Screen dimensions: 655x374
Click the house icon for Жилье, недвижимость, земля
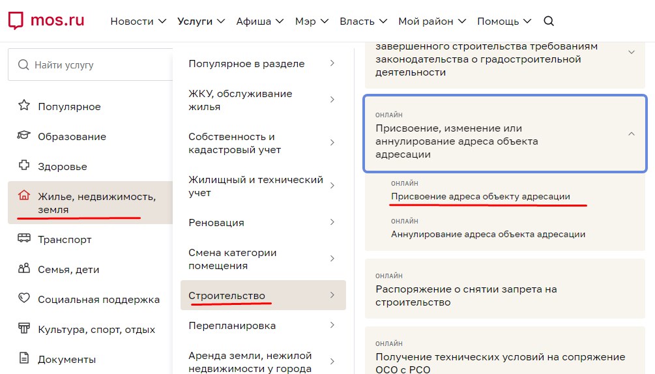click(24, 195)
